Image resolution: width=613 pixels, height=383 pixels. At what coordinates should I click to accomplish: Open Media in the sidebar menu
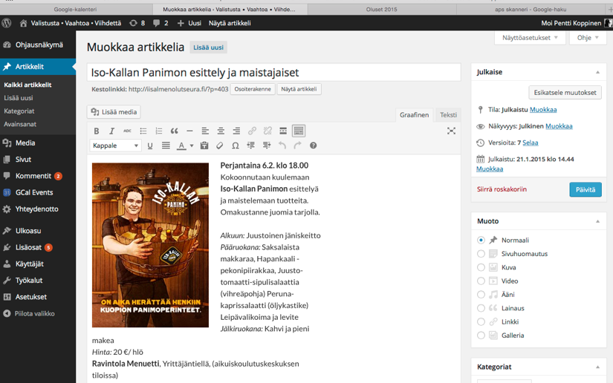[x=25, y=143]
